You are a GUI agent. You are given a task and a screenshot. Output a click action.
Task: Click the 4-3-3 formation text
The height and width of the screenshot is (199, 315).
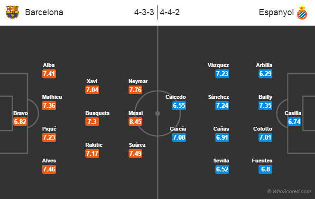[144, 12]
